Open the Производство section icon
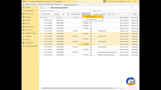 tap(24, 27)
